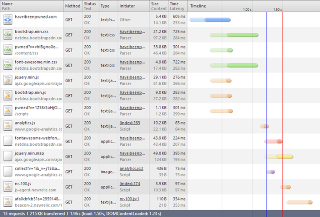Click the CSS icon for pwned?v=vhiBgno0e
Viewport: 320px width, 217px height.
pyautogui.click(x=8, y=50)
